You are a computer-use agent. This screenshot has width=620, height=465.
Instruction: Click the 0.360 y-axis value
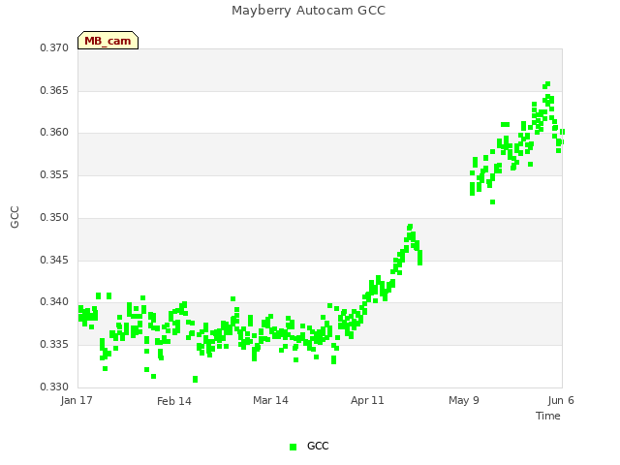[54, 133]
